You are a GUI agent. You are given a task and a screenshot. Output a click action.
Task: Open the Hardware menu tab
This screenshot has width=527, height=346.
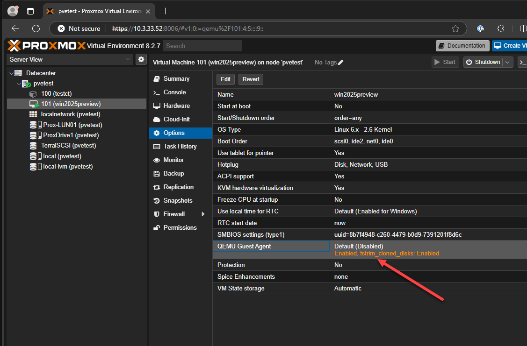(x=176, y=106)
